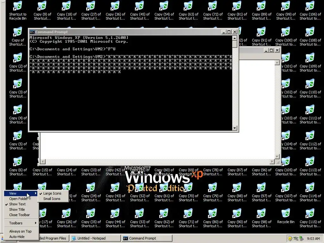Select Copy (36) of Shortcut desktop icon
The image size is (324, 243).
pos(115,10)
